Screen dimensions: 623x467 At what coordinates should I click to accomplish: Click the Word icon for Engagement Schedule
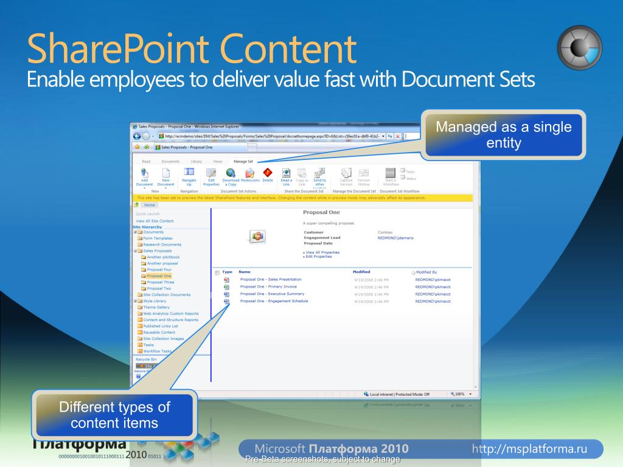click(x=226, y=302)
